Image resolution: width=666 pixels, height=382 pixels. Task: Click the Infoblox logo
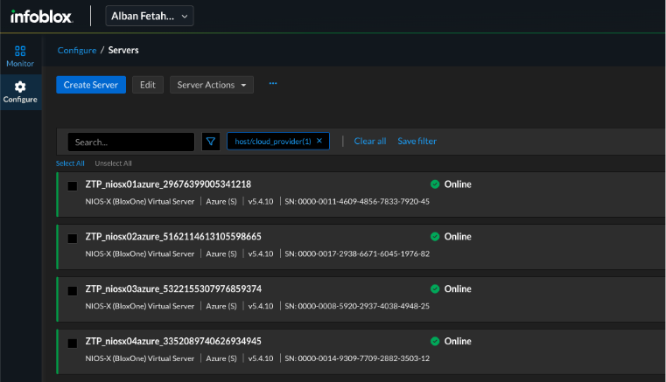[x=41, y=17]
